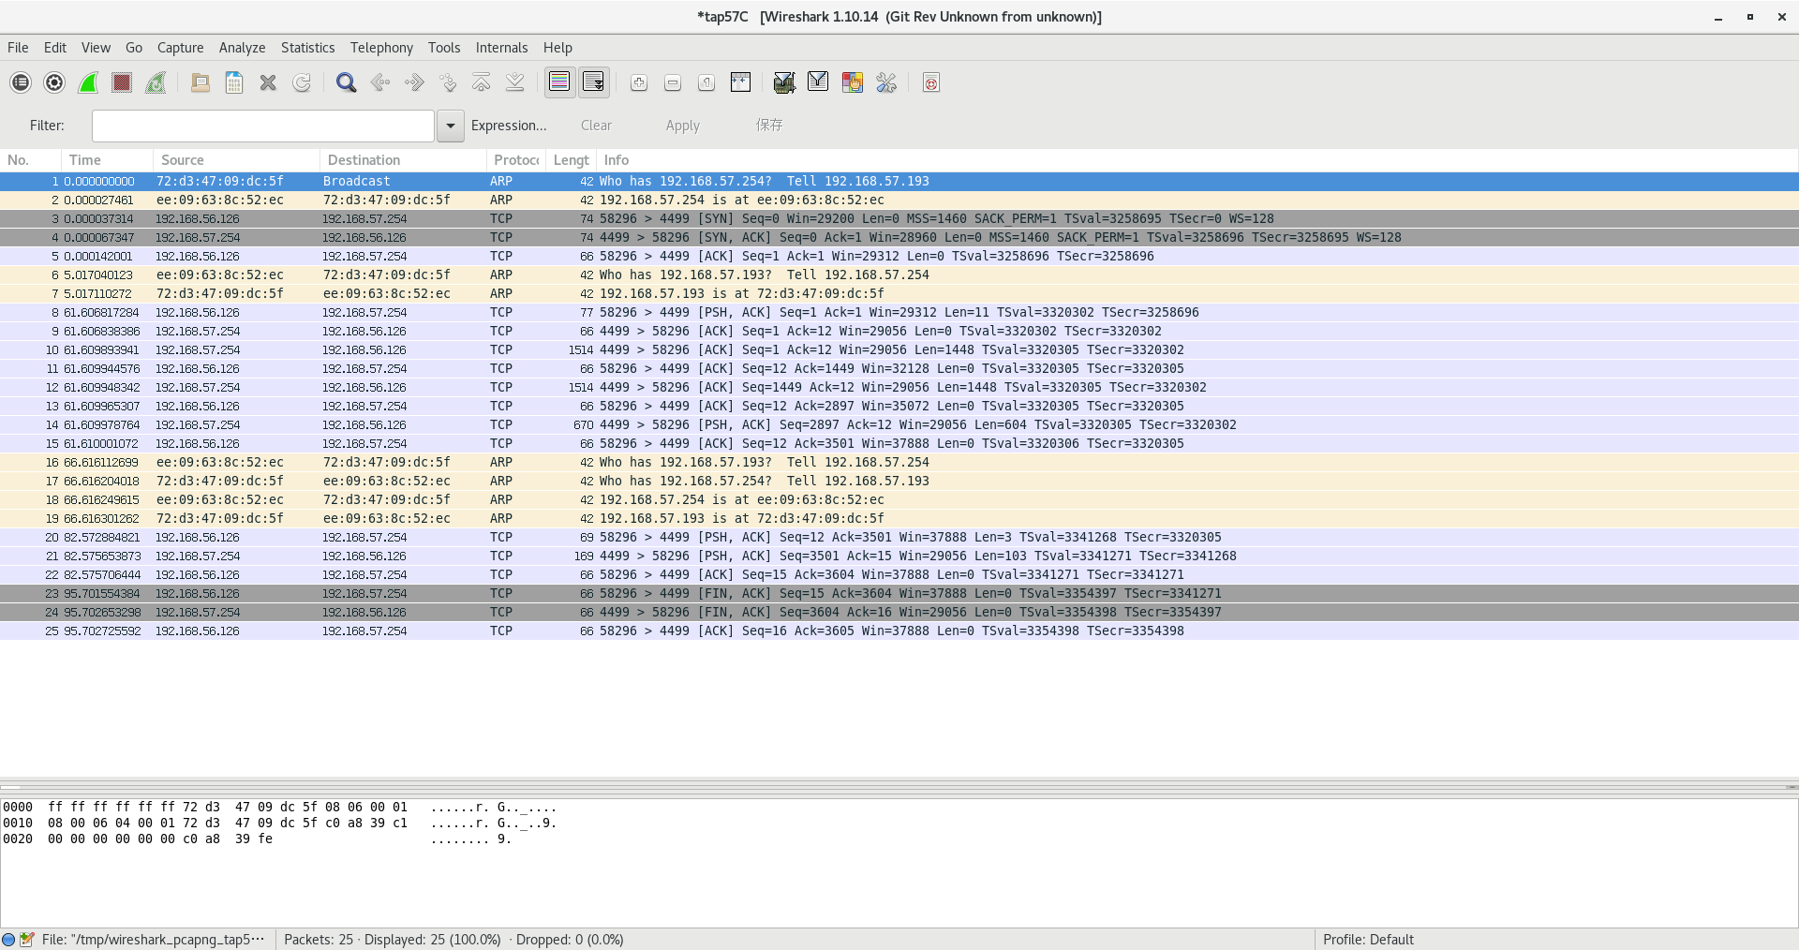Screen dimensions: 1799x950
Task: Edit display filters icon
Action: [818, 82]
